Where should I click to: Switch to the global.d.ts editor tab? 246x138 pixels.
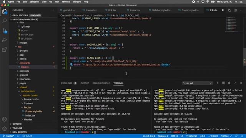click(67, 10)
